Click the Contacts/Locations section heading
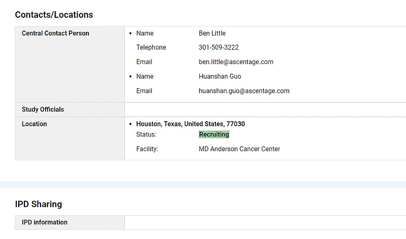Viewport: 406px width, 239px height. [x=54, y=15]
